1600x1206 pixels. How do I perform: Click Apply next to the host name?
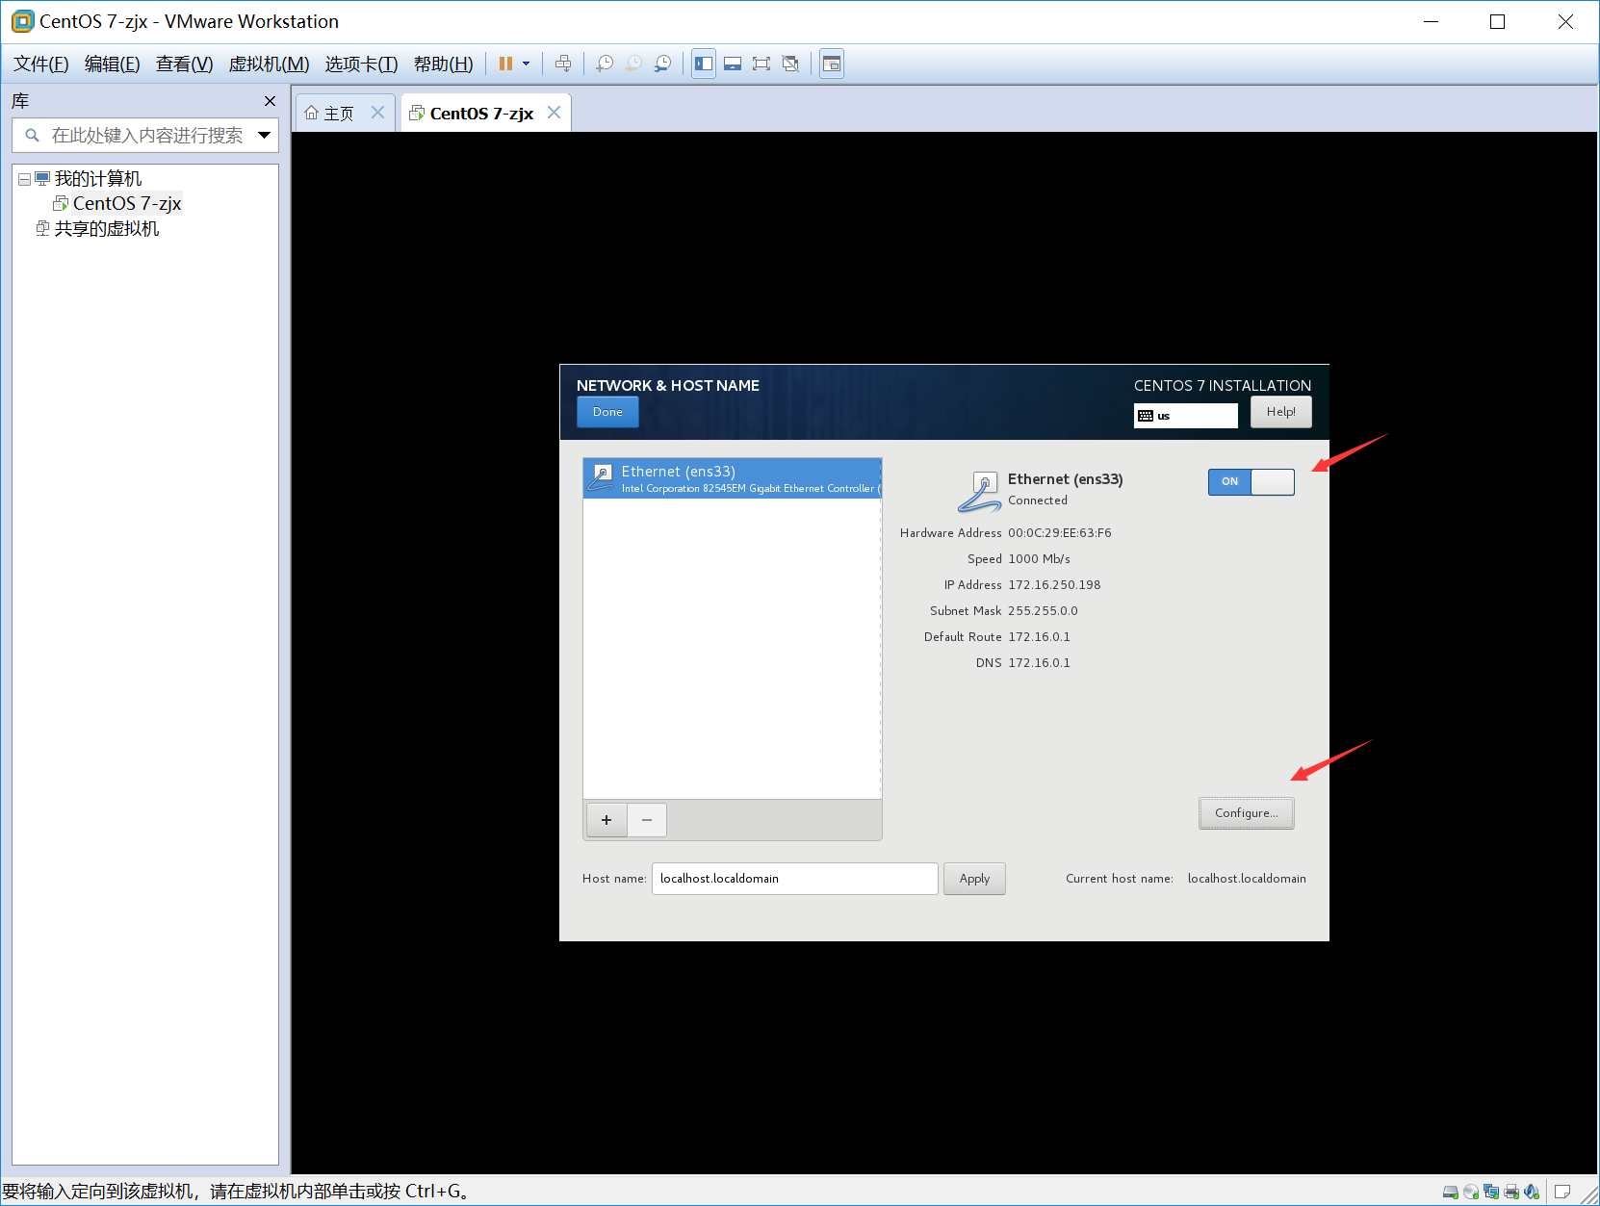coord(974,879)
